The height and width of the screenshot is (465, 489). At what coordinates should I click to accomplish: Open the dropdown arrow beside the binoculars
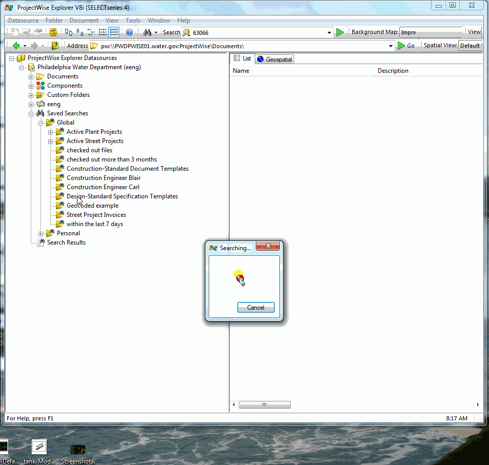156,32
